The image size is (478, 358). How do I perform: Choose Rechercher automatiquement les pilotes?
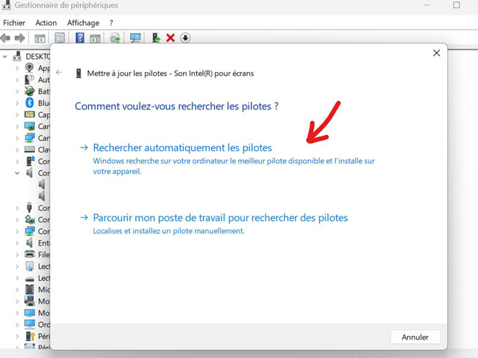tap(182, 147)
